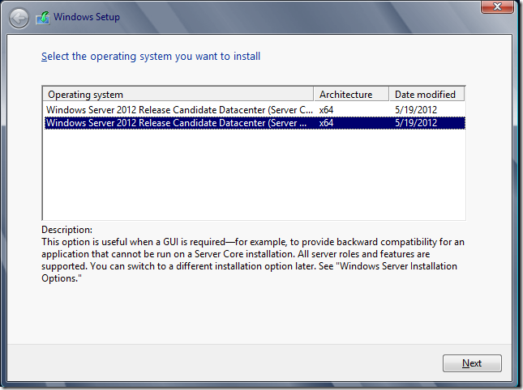523x390 pixels.
Task: Click x64 in the first row
Action: click(x=327, y=109)
